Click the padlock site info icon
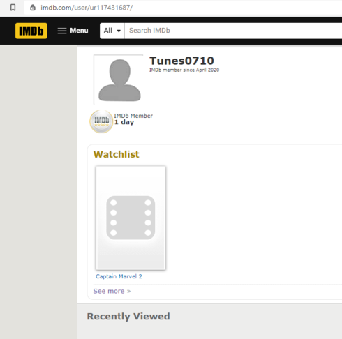Image resolution: width=342 pixels, height=339 pixels. [33, 8]
